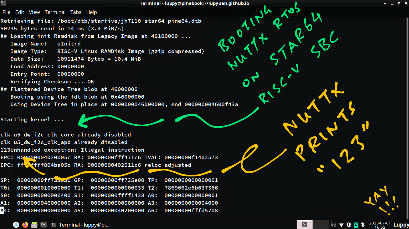The height and width of the screenshot is (229, 409).
Task: Click 'Image Type: RISC-V Linux RAMDisk Image' line
Action: coord(107,51)
